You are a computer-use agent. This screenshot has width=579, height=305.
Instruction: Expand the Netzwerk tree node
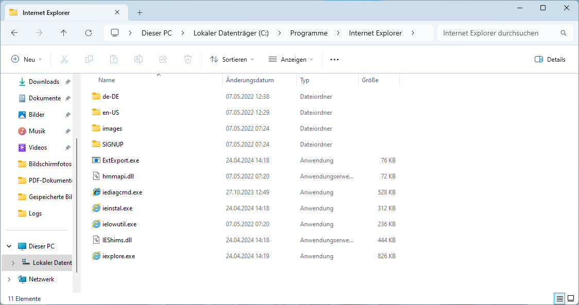click(x=9, y=279)
